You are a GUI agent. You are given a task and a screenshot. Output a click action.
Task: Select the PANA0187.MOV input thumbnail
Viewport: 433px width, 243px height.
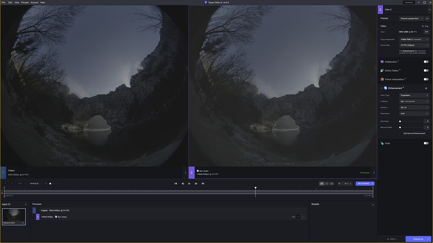tap(13, 216)
